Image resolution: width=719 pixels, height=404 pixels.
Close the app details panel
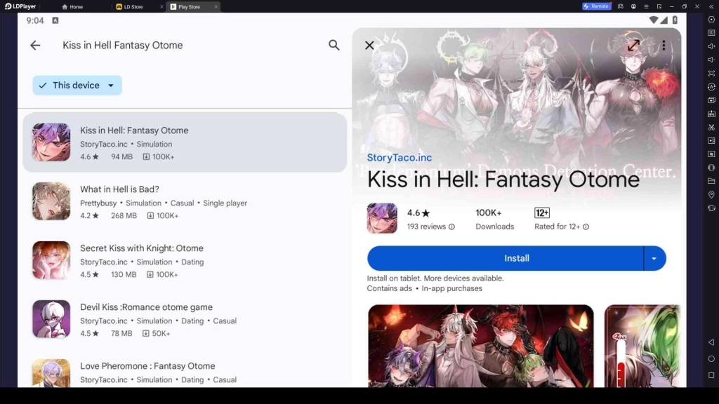(369, 45)
